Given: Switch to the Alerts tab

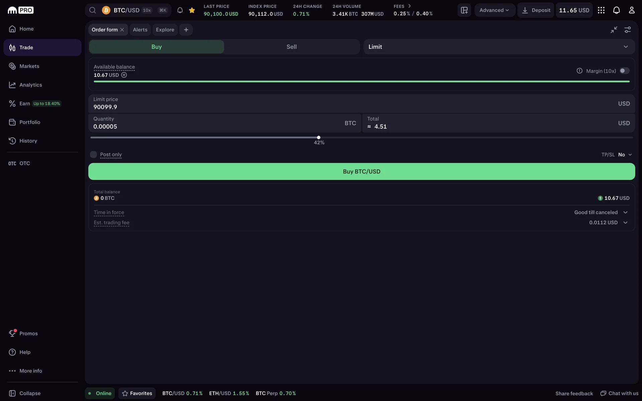Looking at the screenshot, I should coord(140,30).
